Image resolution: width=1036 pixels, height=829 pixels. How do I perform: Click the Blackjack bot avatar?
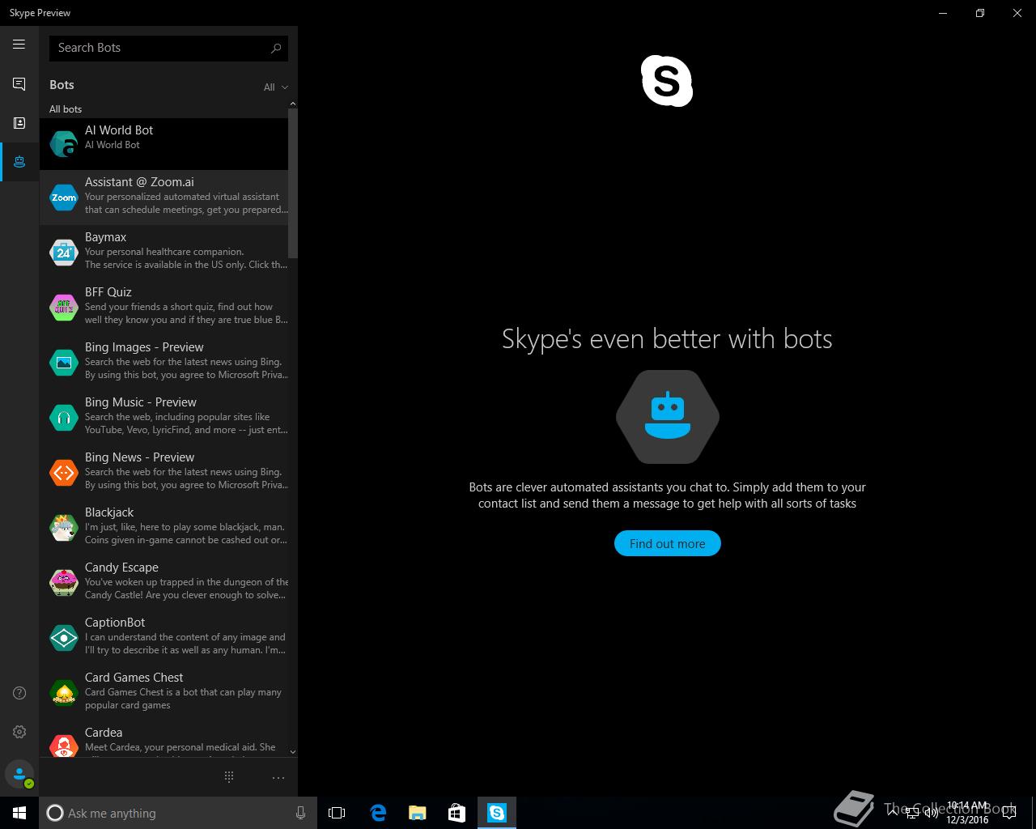pos(64,528)
